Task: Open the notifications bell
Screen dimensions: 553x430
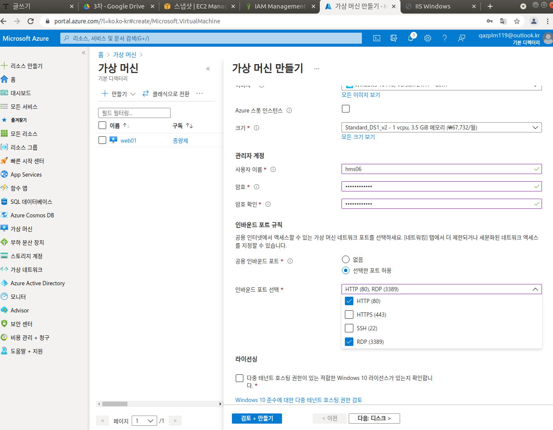Action: (411, 38)
